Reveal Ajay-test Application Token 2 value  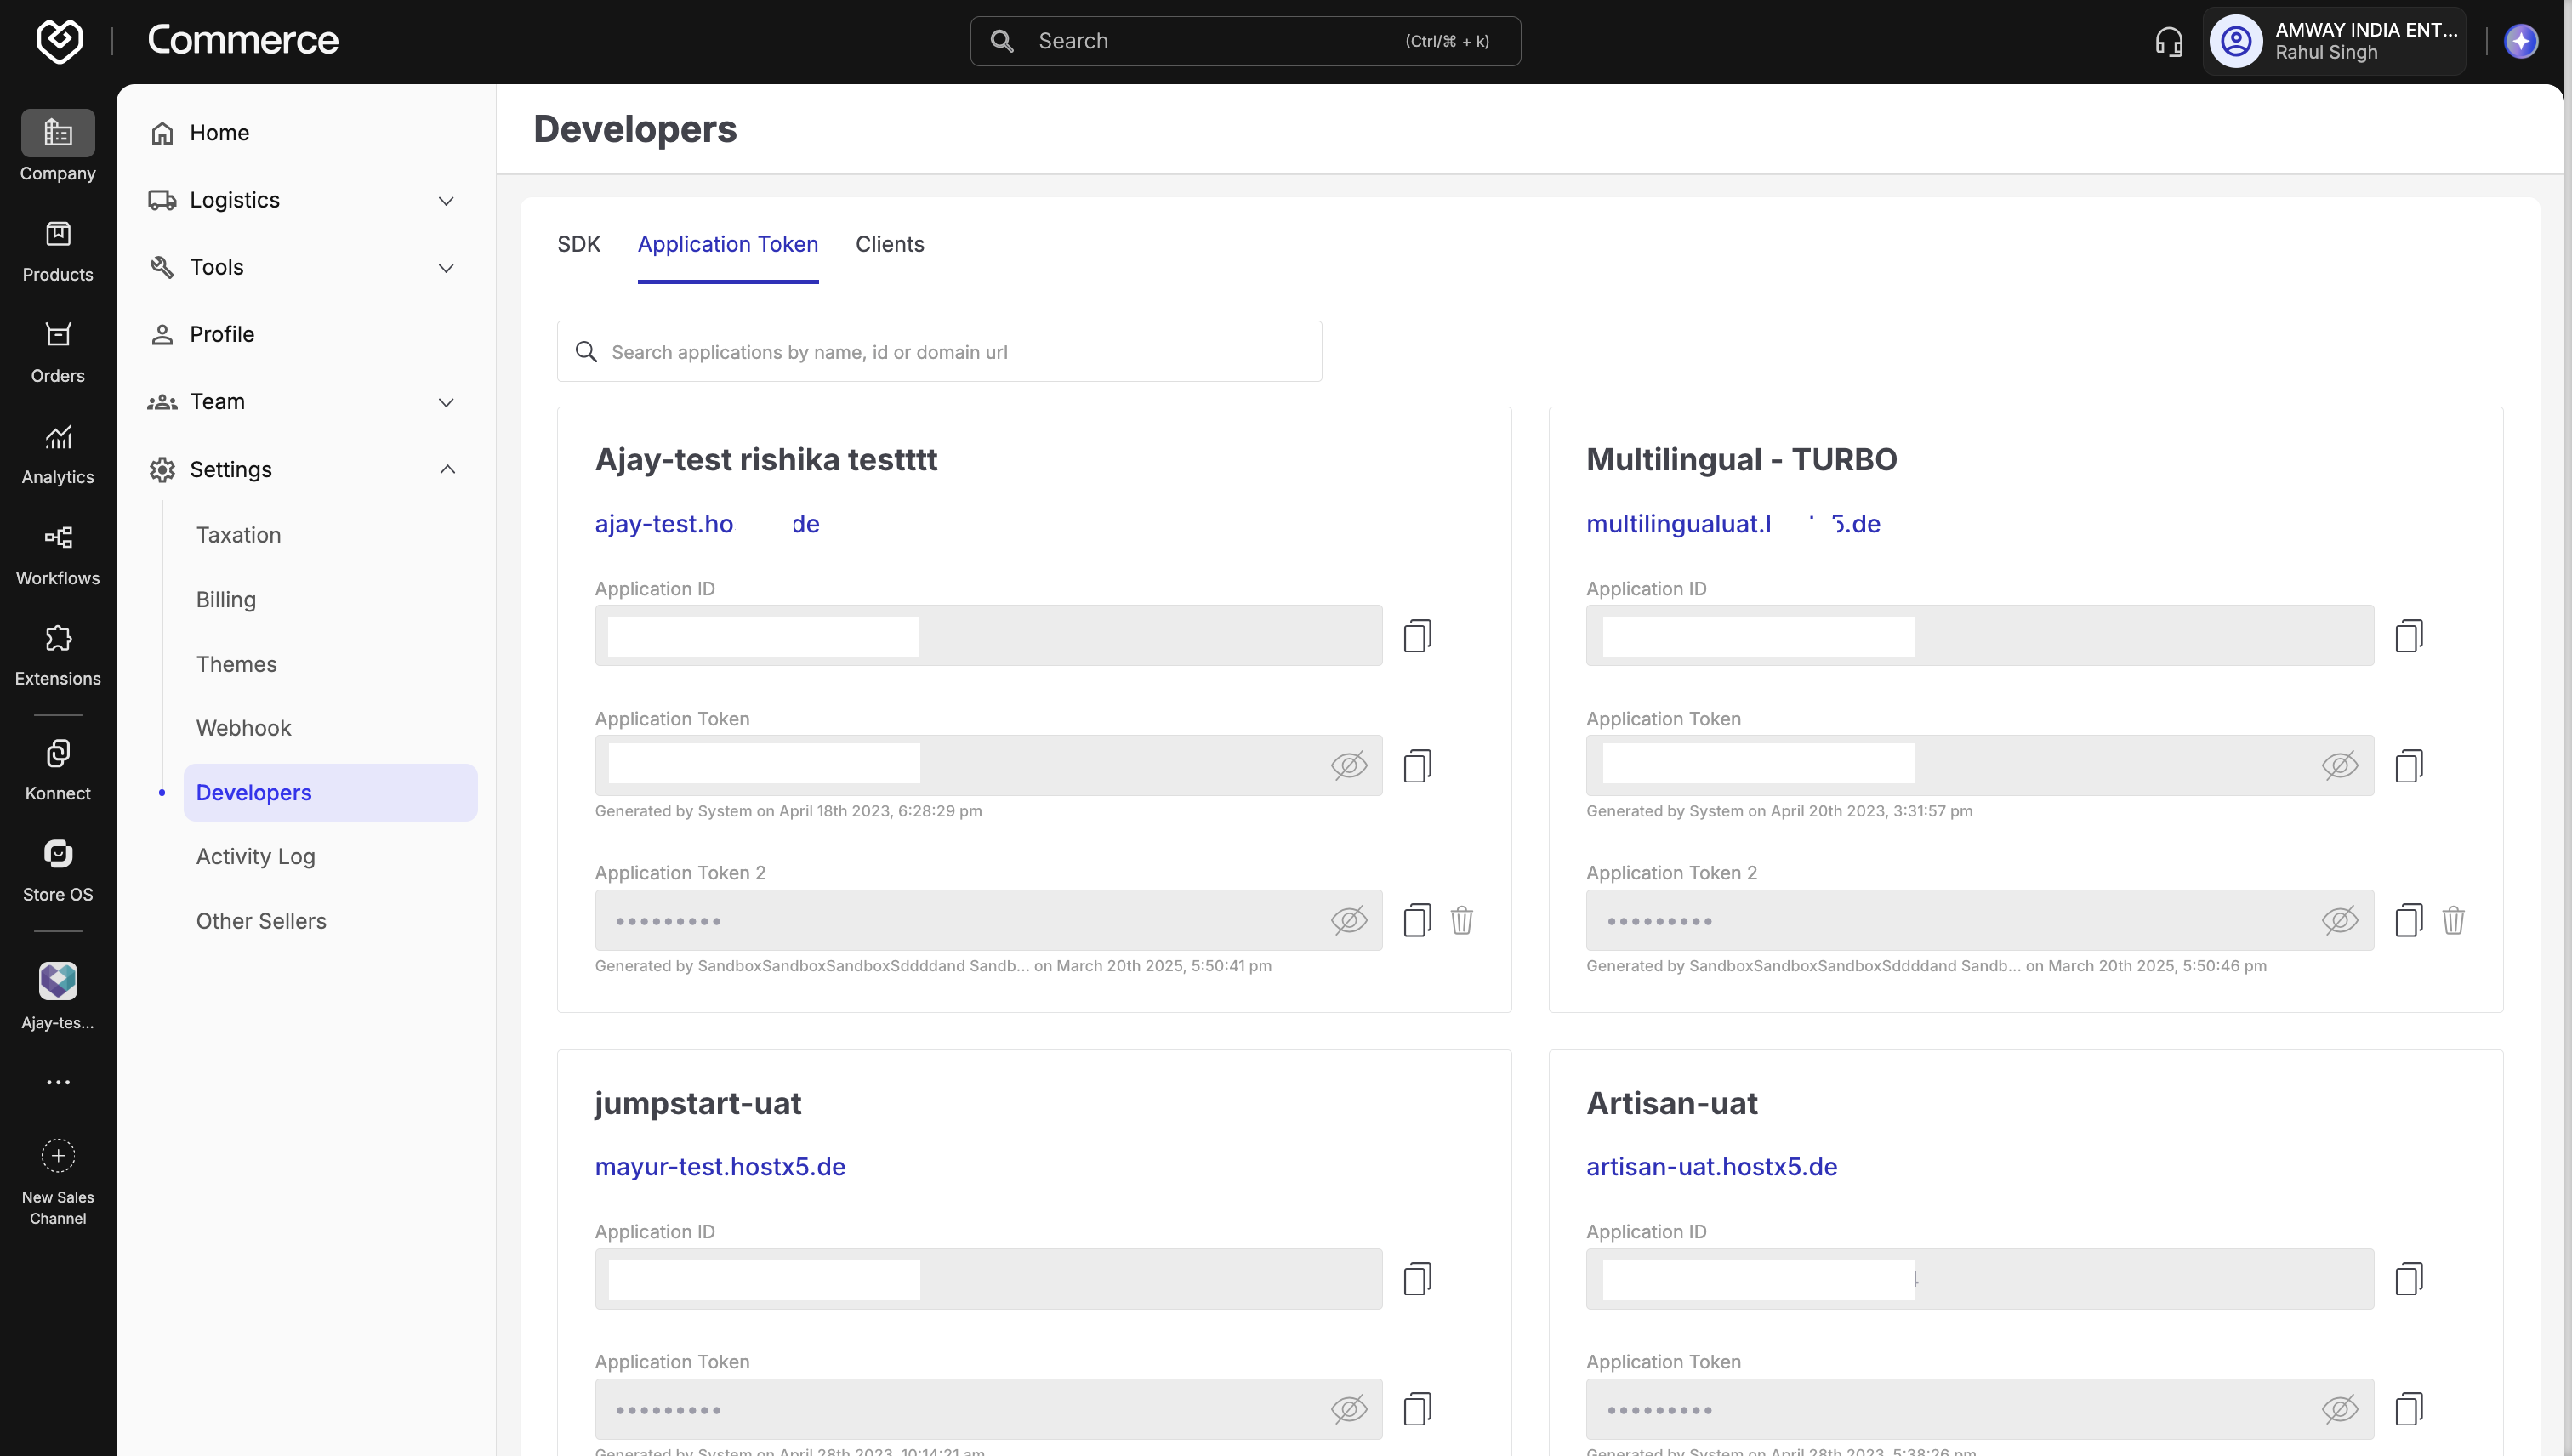[x=1348, y=920]
